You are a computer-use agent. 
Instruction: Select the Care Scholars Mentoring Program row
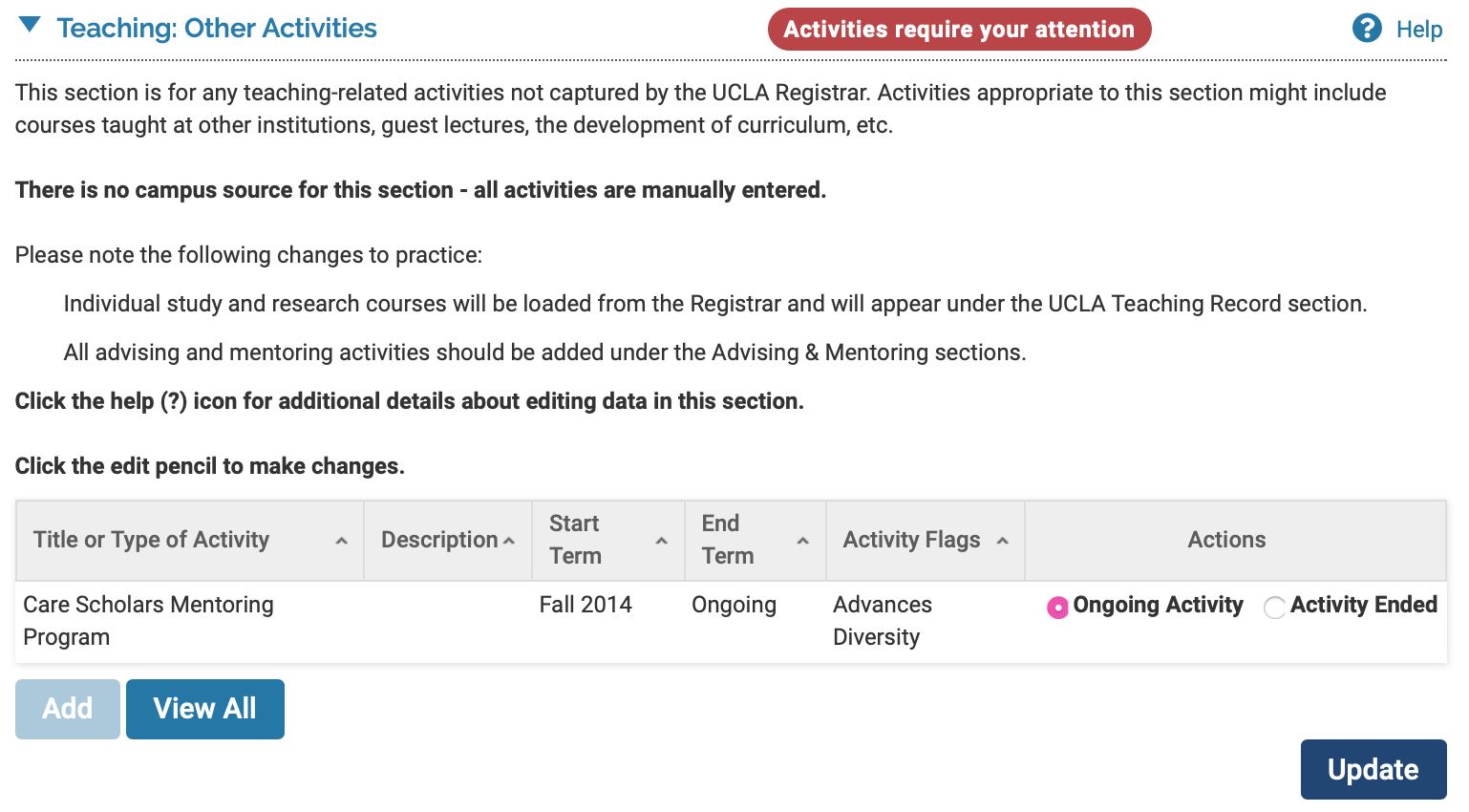pyautogui.click(x=148, y=621)
